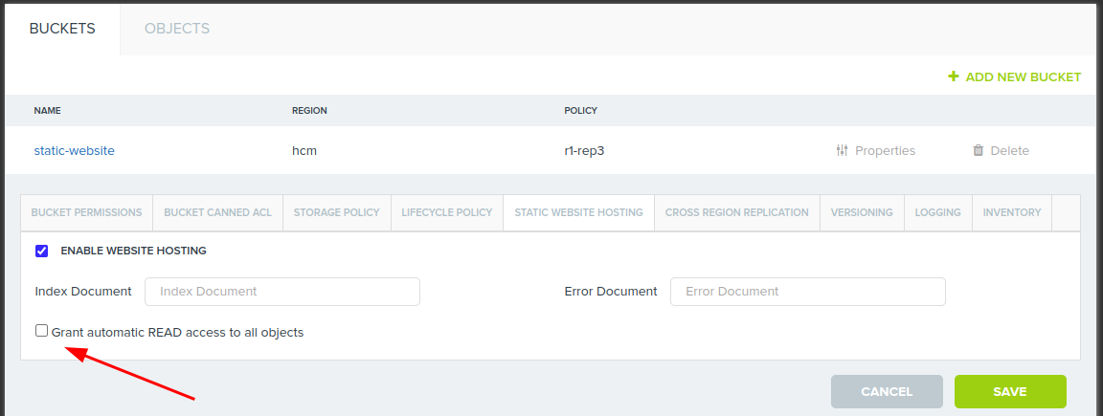Image resolution: width=1103 pixels, height=416 pixels.
Task: Enable Grant automatic READ access checkbox
Action: tap(42, 331)
